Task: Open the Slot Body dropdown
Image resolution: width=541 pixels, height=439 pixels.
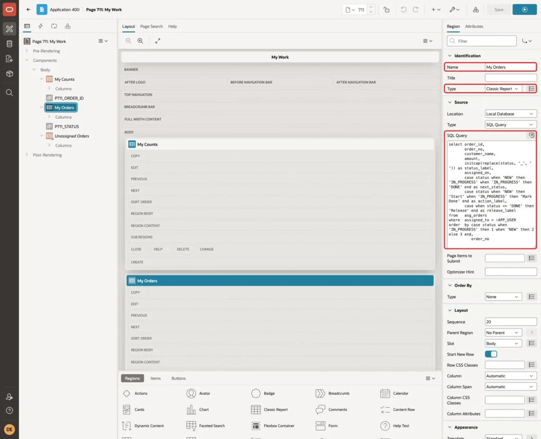Action: (503, 343)
